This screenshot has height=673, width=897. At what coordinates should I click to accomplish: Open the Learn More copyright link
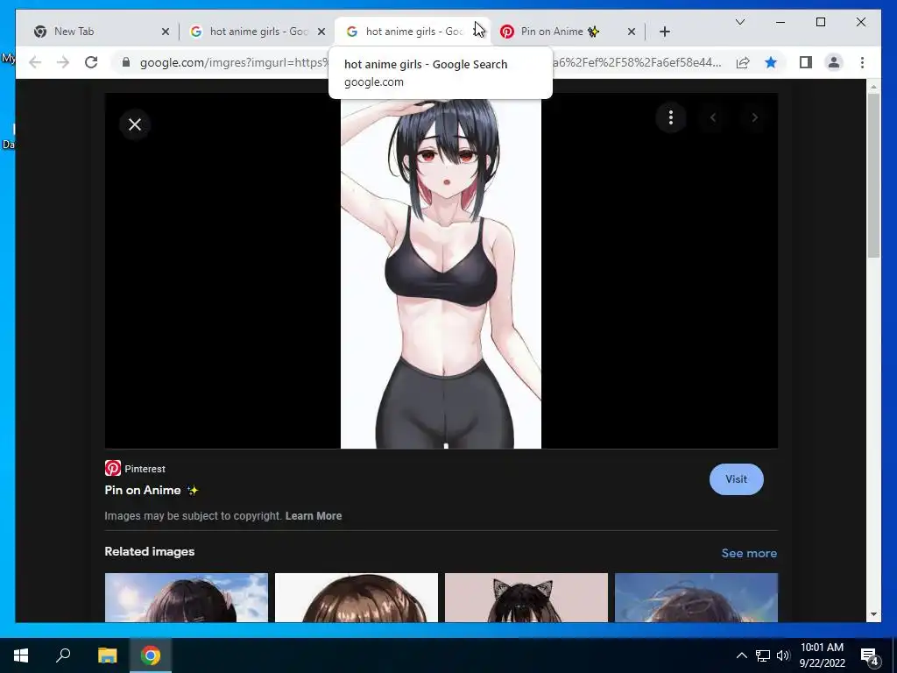[314, 515]
